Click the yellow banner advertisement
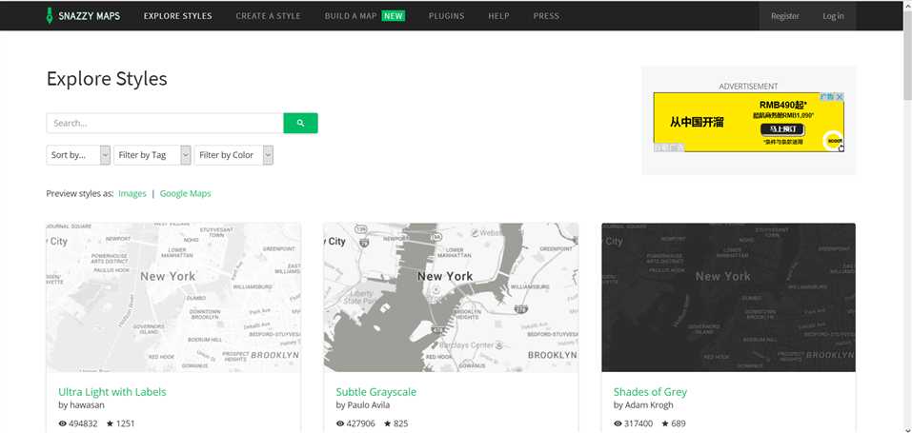Screen dimensions: 912x433 (x=748, y=122)
